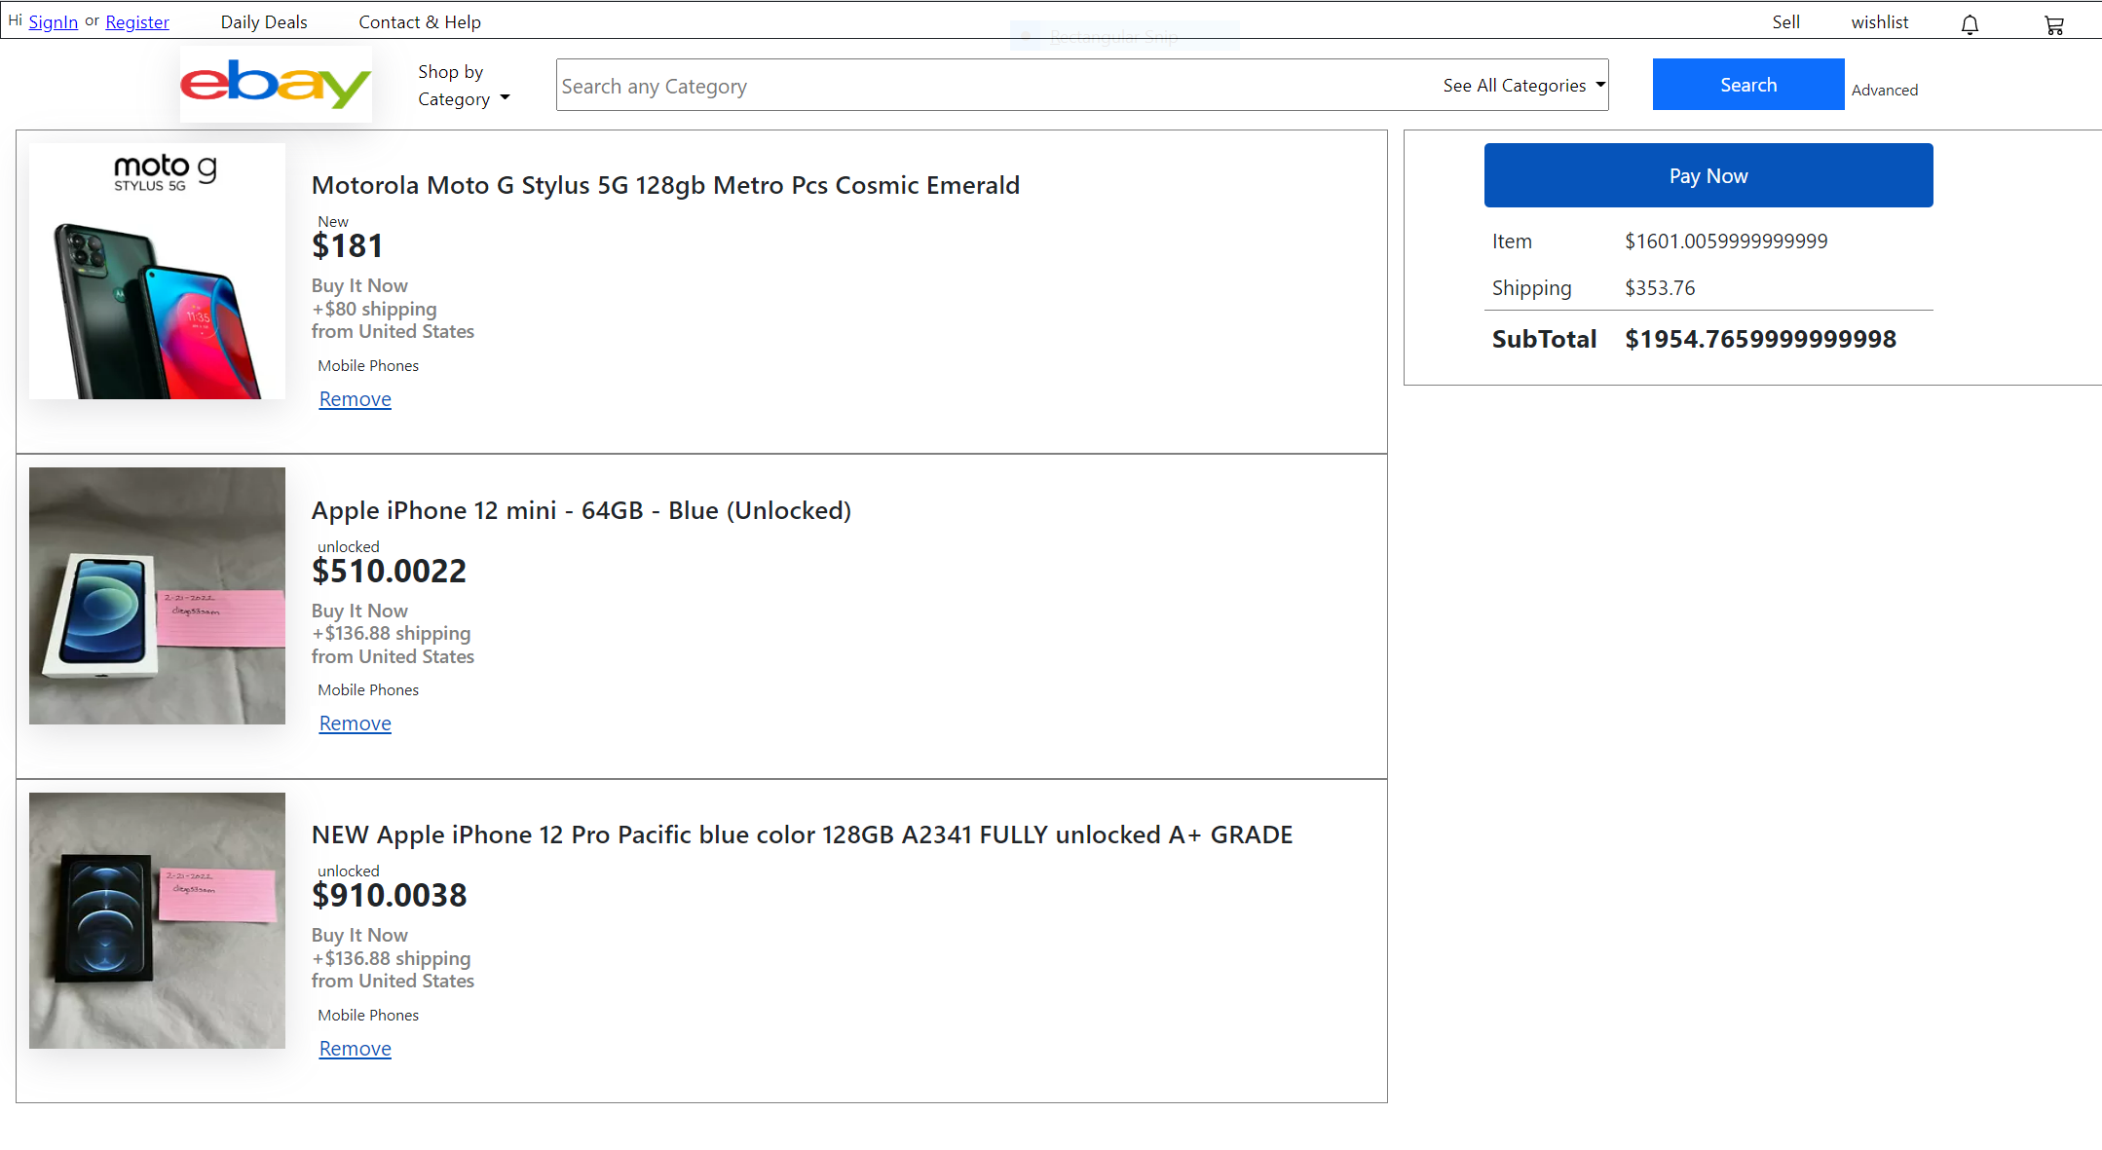Open the SignIn link
Image resolution: width=2102 pixels, height=1150 pixels.
(54, 21)
